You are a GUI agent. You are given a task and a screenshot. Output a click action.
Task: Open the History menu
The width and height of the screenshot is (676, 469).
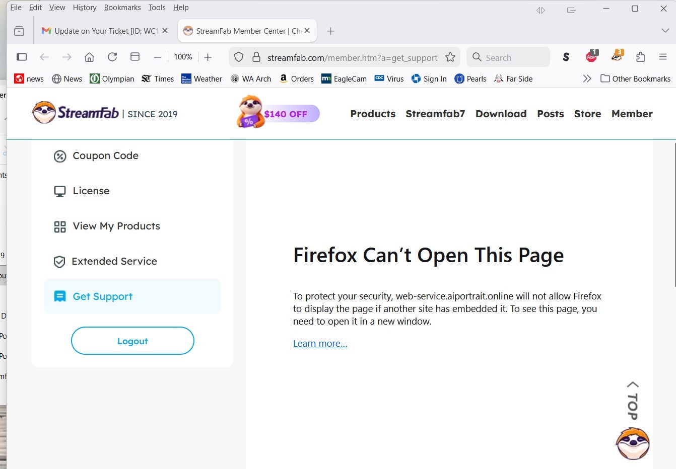click(85, 8)
